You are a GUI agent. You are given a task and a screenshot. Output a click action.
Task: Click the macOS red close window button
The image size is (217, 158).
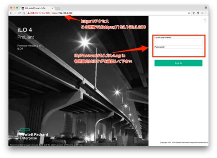11,8
